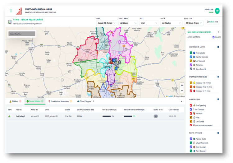The height and width of the screenshot is (163, 233).
Task: Switch to the All Alerts tab
Action: (15, 101)
